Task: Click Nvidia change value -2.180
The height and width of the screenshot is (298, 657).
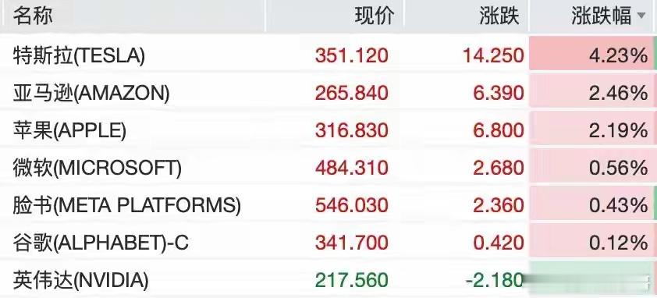Action: pos(494,280)
